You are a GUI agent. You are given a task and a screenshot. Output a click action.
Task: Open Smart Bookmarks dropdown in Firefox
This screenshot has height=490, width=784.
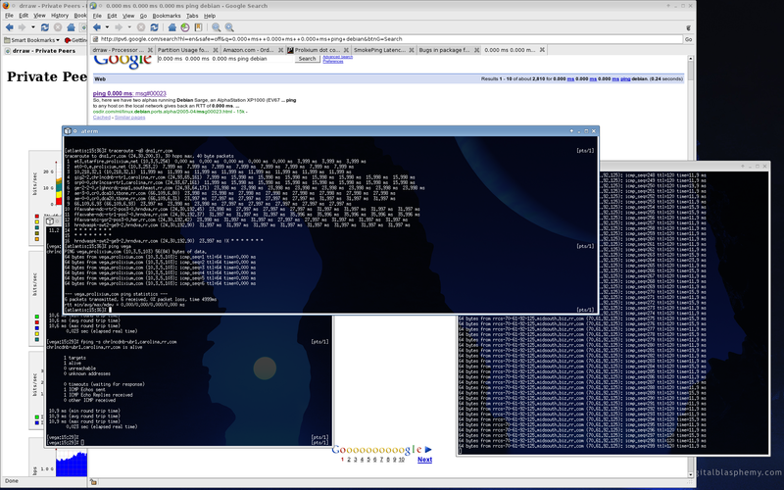coord(31,40)
